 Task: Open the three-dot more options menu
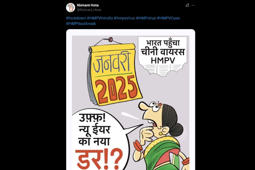tap(193, 5)
